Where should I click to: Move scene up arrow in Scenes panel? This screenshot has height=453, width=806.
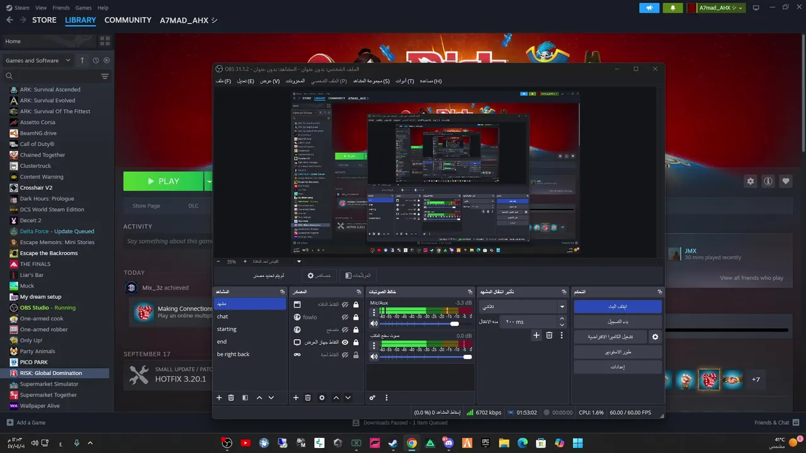coord(259,398)
